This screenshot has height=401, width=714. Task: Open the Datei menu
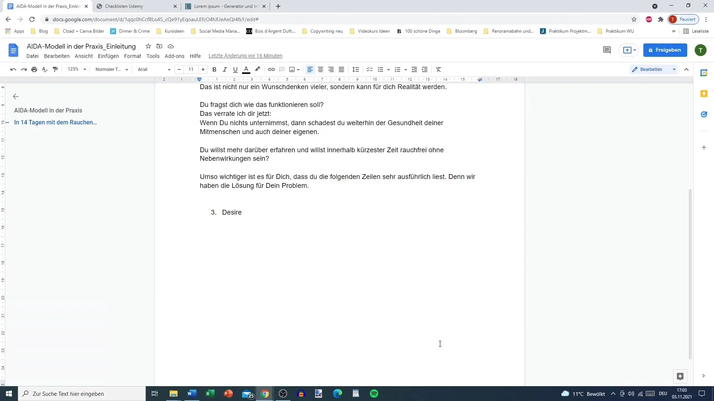pos(32,55)
